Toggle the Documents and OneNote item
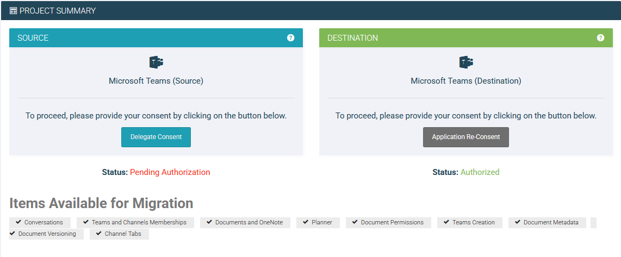The image size is (621, 257). click(245, 222)
